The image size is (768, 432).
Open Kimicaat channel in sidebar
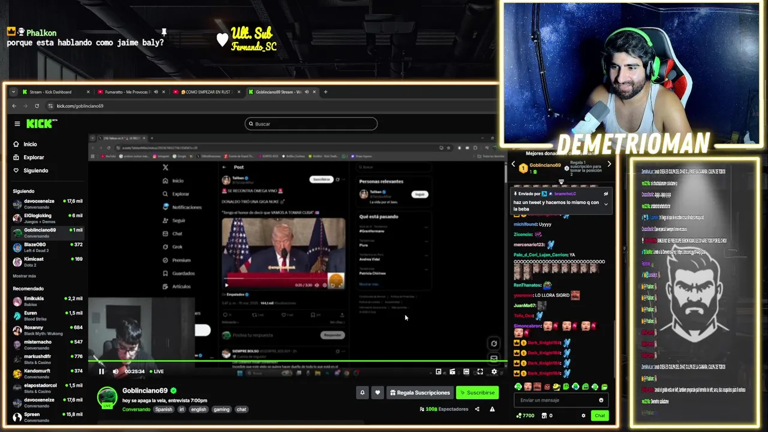coord(47,262)
